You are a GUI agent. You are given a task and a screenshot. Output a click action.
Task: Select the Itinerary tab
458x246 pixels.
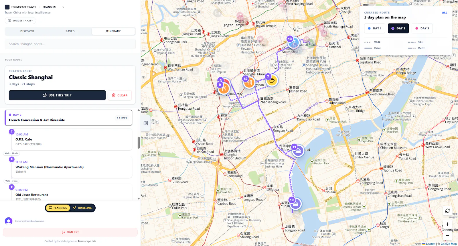click(113, 31)
